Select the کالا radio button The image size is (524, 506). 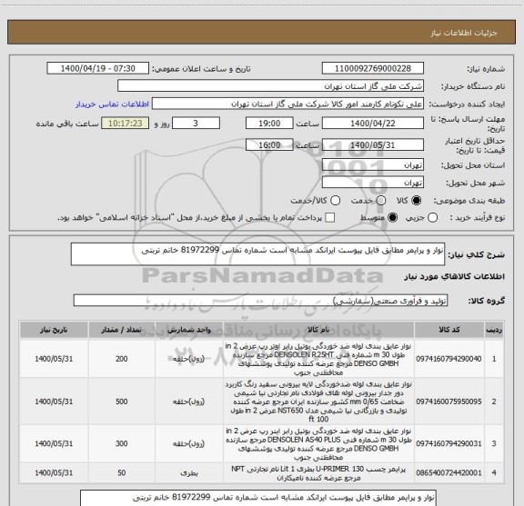pos(417,201)
